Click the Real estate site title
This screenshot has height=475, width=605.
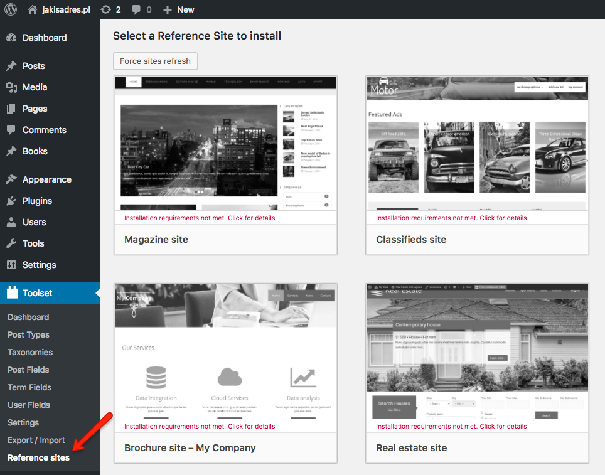411,448
